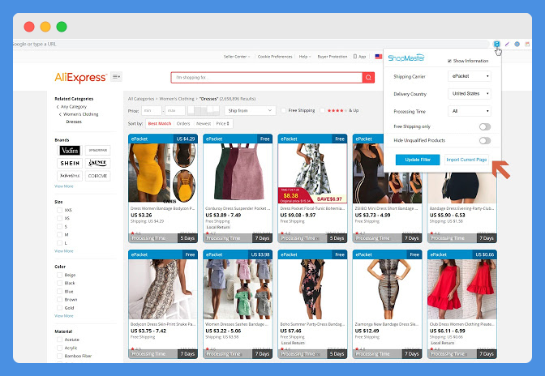Screen dimensions: 545x376
Task: Check the Black color checkbox
Action: [x=59, y=283]
